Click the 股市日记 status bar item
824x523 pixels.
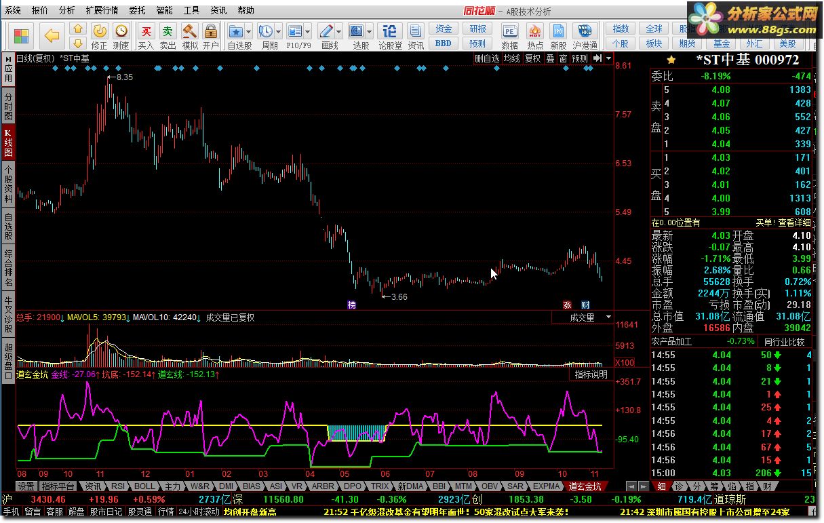pyautogui.click(x=105, y=511)
